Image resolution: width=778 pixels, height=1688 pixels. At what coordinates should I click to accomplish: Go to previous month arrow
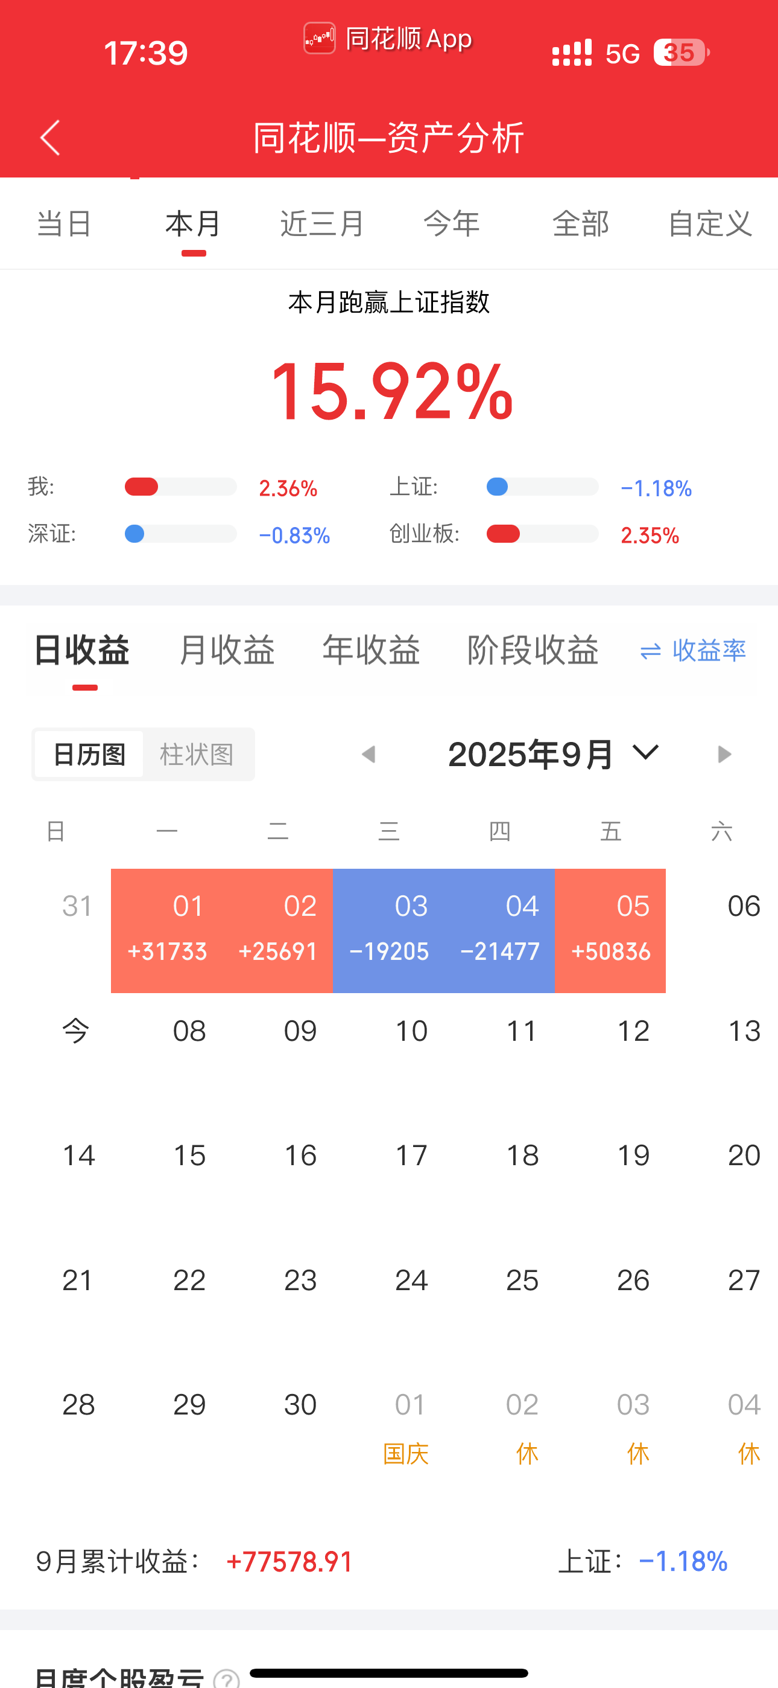tap(368, 754)
